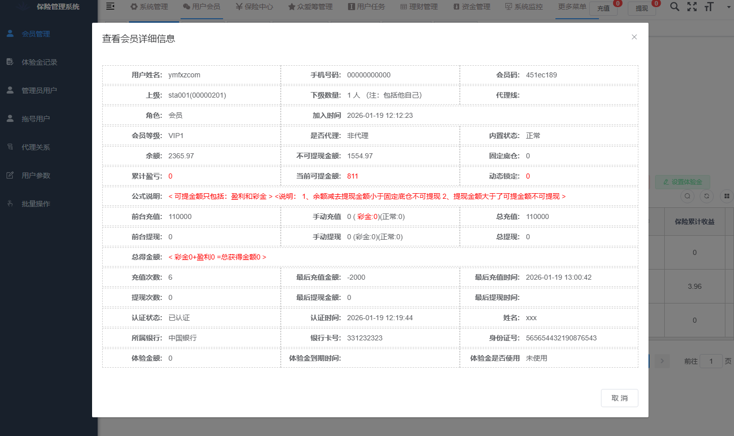Image resolution: width=734 pixels, height=436 pixels.
Task: Close the member detail dialog with X
Action: click(x=634, y=37)
